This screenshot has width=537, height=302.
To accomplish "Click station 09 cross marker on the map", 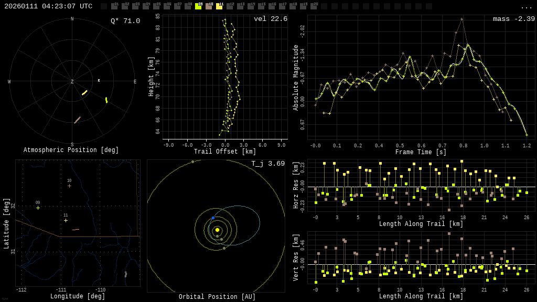I will (38, 208).
